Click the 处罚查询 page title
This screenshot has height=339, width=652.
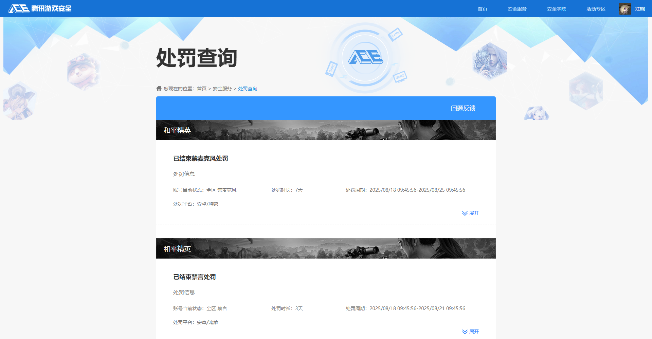click(197, 58)
